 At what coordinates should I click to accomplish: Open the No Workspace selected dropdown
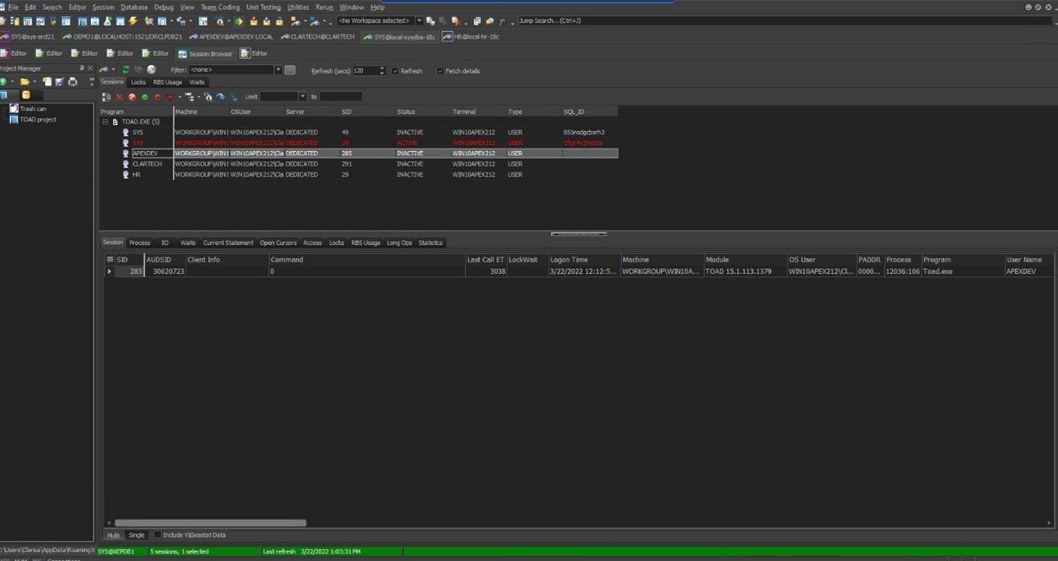pos(420,21)
